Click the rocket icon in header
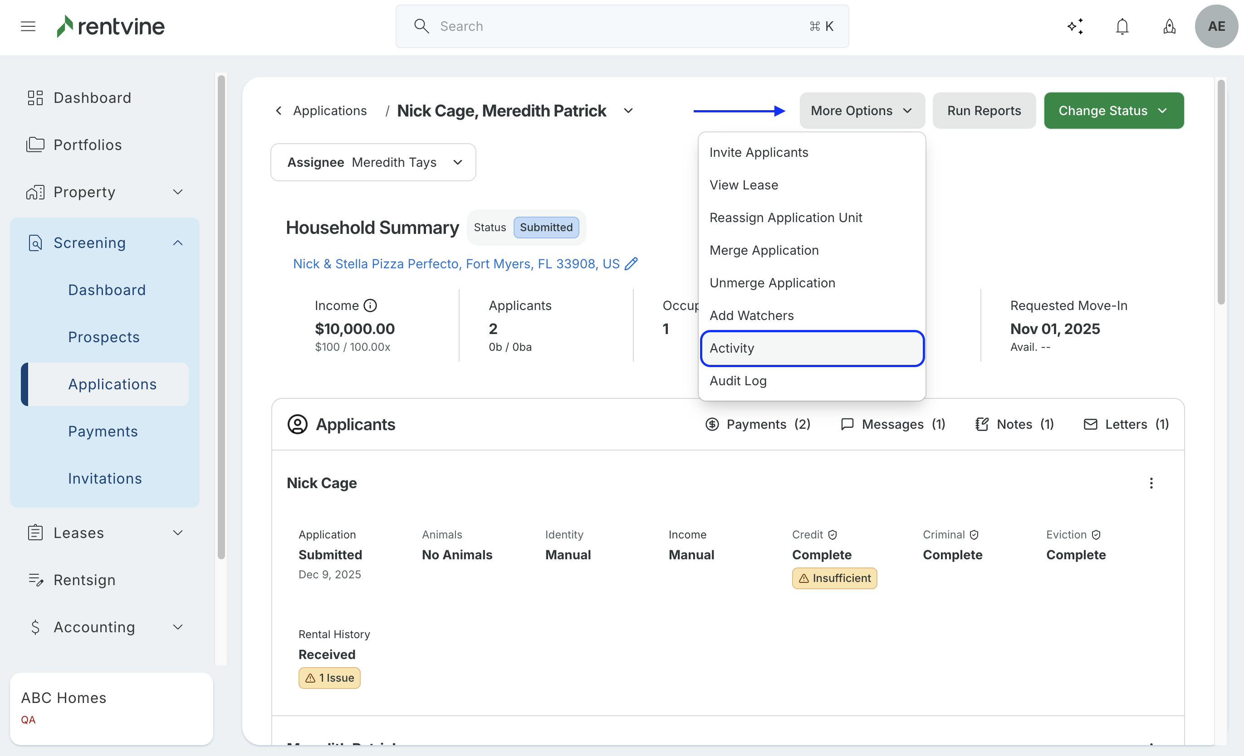Image resolution: width=1244 pixels, height=756 pixels. (x=1169, y=26)
